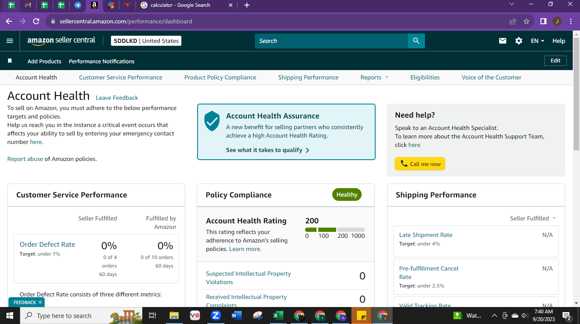Click the Seller Central search field
Screen dimensions: 580x324
pyautogui.click(x=331, y=41)
